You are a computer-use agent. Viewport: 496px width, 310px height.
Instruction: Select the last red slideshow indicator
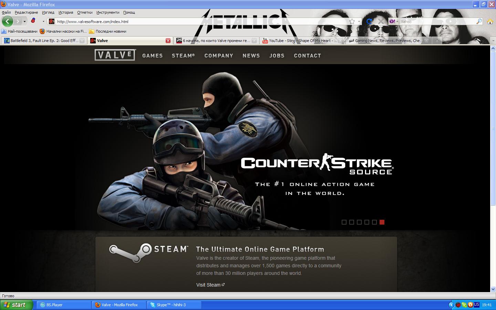tap(382, 222)
